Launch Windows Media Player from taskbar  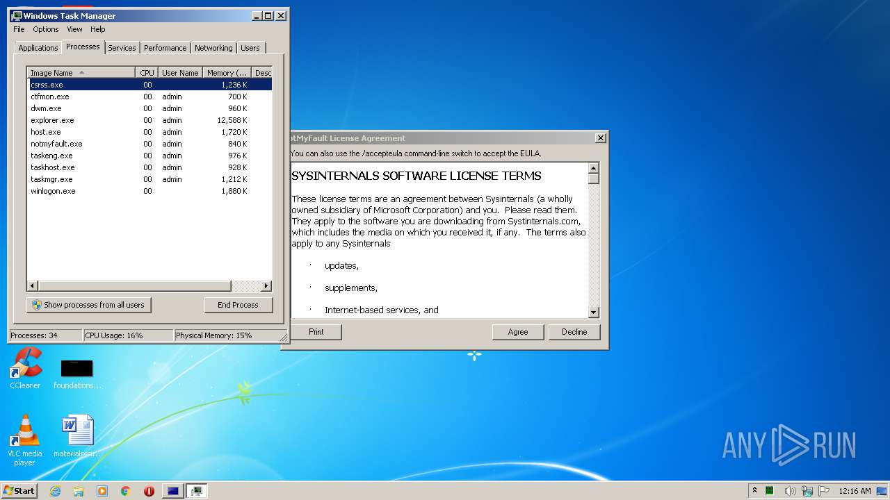(102, 491)
